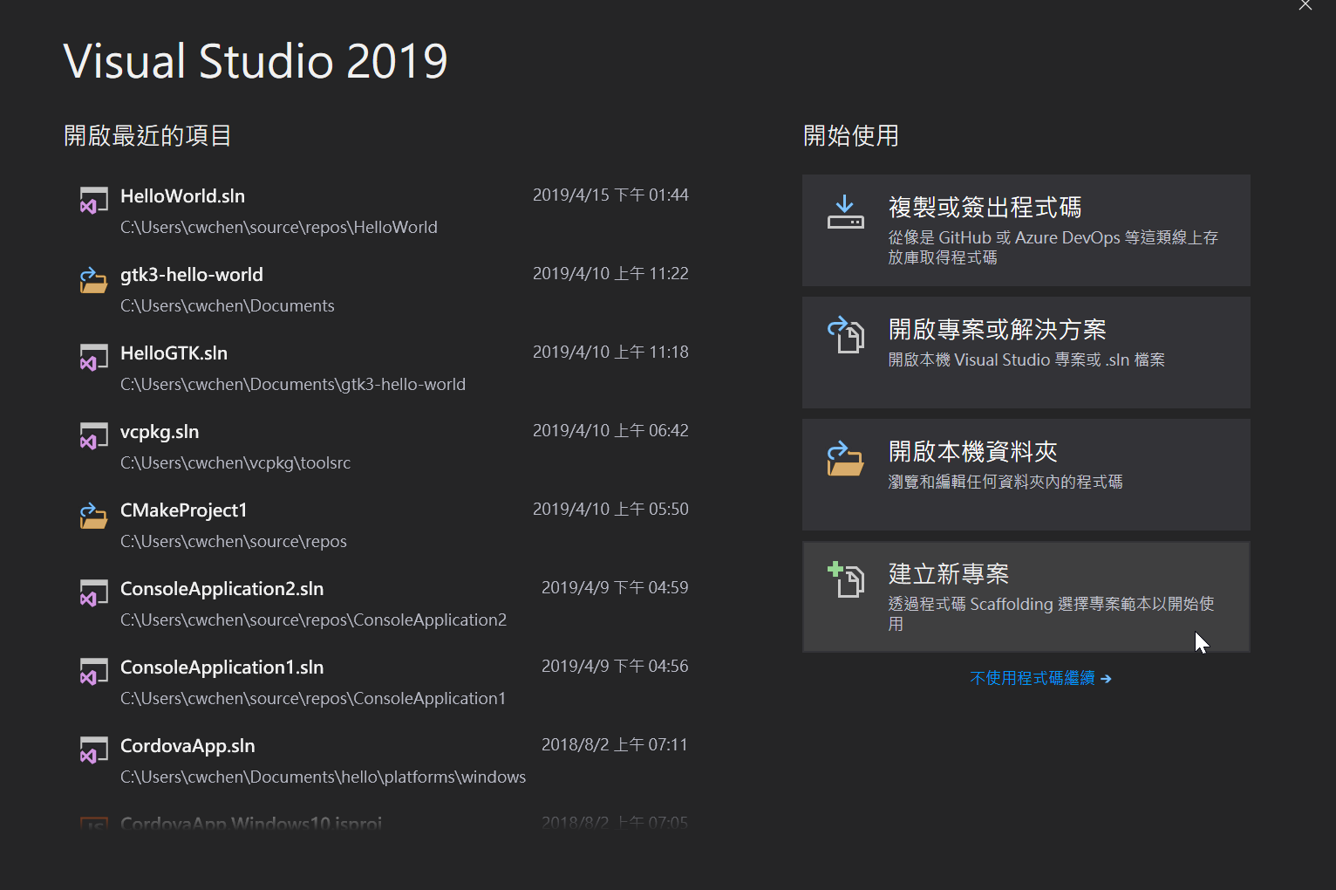1336x890 pixels.
Task: Close the Visual Studio 2019 start window
Action: click(1305, 5)
